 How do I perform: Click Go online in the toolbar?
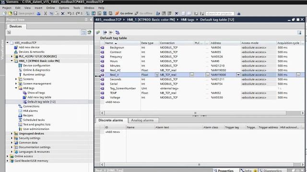[124, 13]
